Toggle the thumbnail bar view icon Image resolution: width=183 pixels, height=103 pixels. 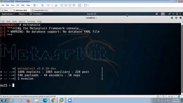66,5
